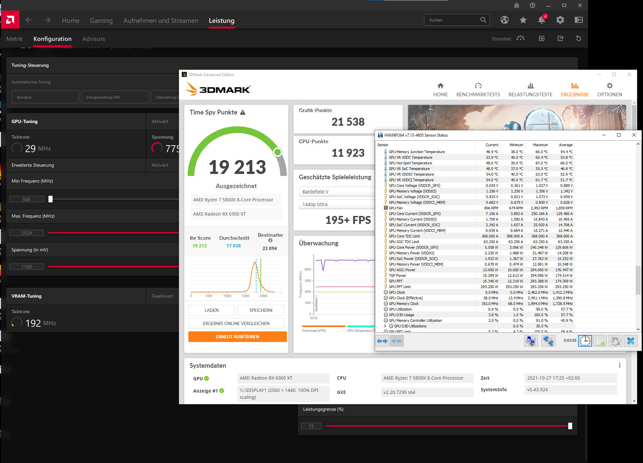The image size is (643, 463).
Task: Toggle Erweiterte Steuerung Aktiviert switch
Action: [160, 165]
